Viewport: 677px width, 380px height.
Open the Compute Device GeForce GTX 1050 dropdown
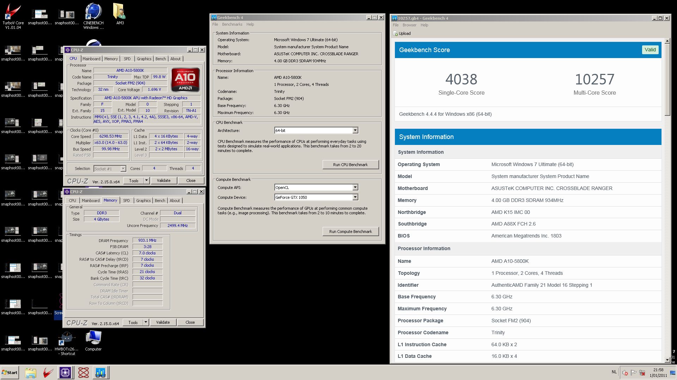pos(316,197)
